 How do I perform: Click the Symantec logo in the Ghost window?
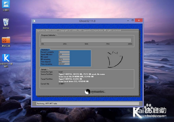[x=95, y=92]
